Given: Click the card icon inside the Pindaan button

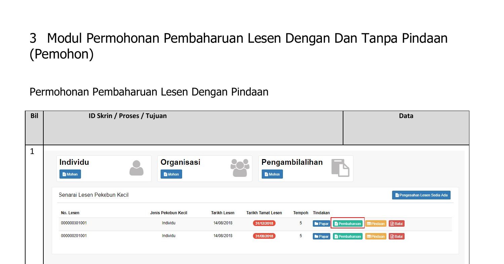Looking at the screenshot, I should click(x=369, y=223).
